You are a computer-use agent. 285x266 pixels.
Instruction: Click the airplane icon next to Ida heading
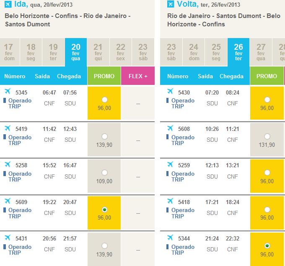7,5
